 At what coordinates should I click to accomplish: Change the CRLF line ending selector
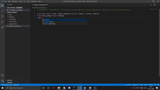pos(145,85)
